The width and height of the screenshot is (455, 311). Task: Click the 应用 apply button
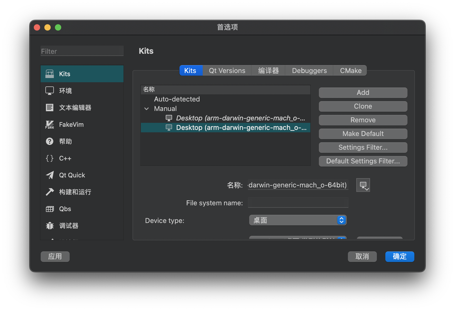pos(55,256)
